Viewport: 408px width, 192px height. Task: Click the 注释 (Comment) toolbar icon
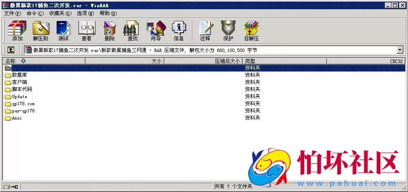point(205,31)
